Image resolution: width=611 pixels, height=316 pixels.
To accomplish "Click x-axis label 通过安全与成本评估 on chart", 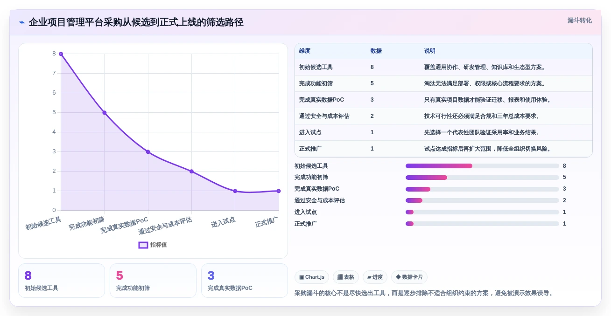I will click(165, 226).
